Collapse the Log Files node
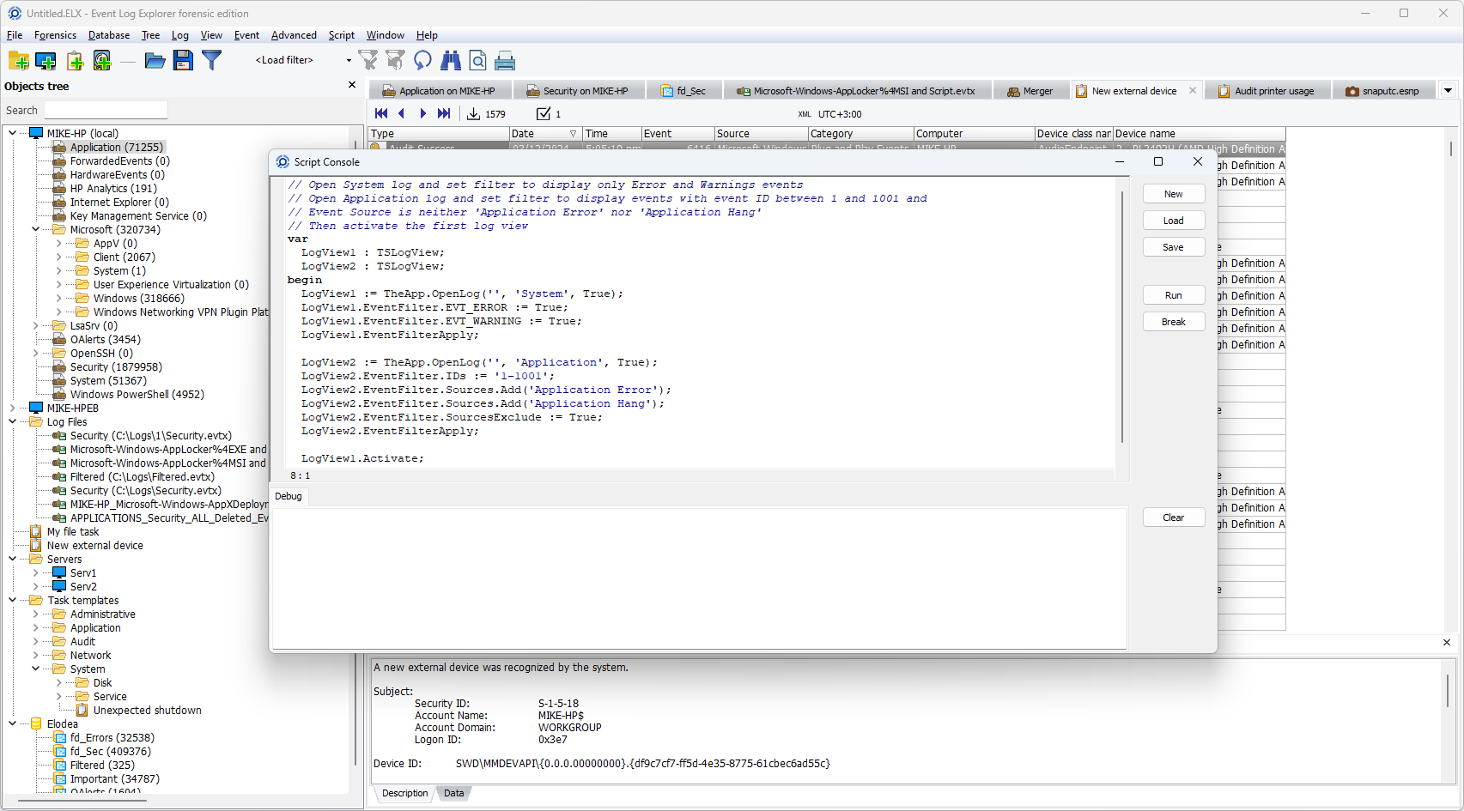Image resolution: width=1464 pixels, height=811 pixels. coord(12,421)
